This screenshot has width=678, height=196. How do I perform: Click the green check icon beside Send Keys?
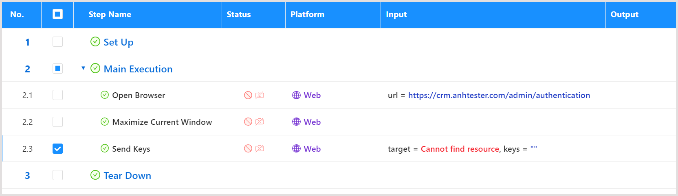click(x=105, y=148)
